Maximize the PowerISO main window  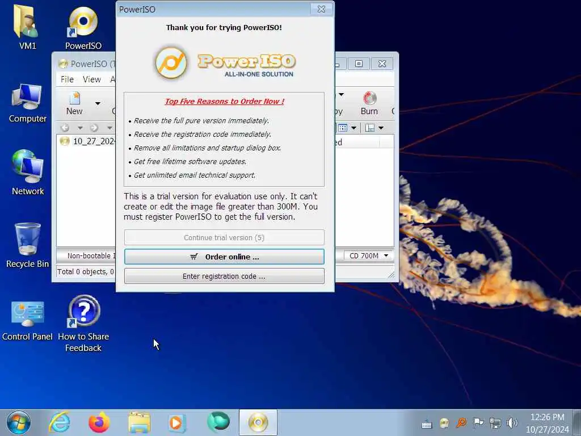(x=359, y=64)
